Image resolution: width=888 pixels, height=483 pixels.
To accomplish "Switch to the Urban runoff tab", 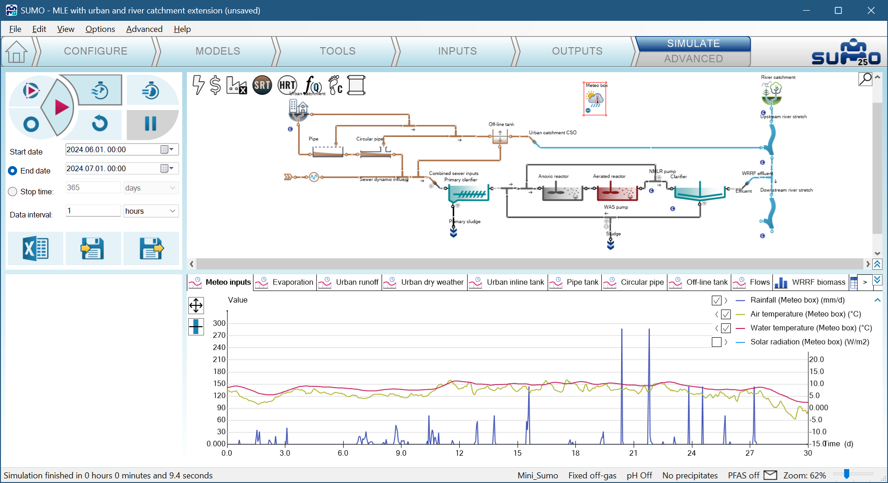I will [357, 282].
